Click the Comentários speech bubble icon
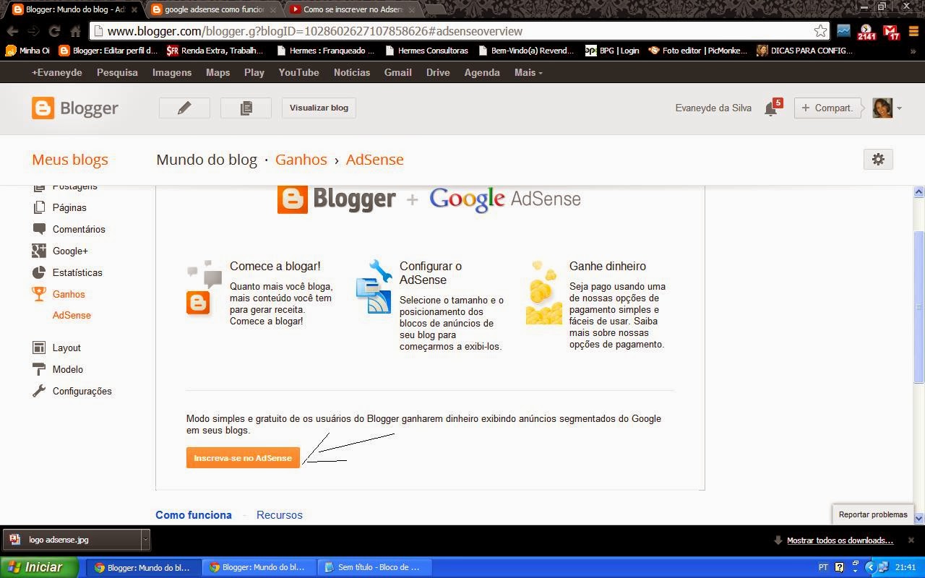Screen dimensions: 925x578 (39, 229)
